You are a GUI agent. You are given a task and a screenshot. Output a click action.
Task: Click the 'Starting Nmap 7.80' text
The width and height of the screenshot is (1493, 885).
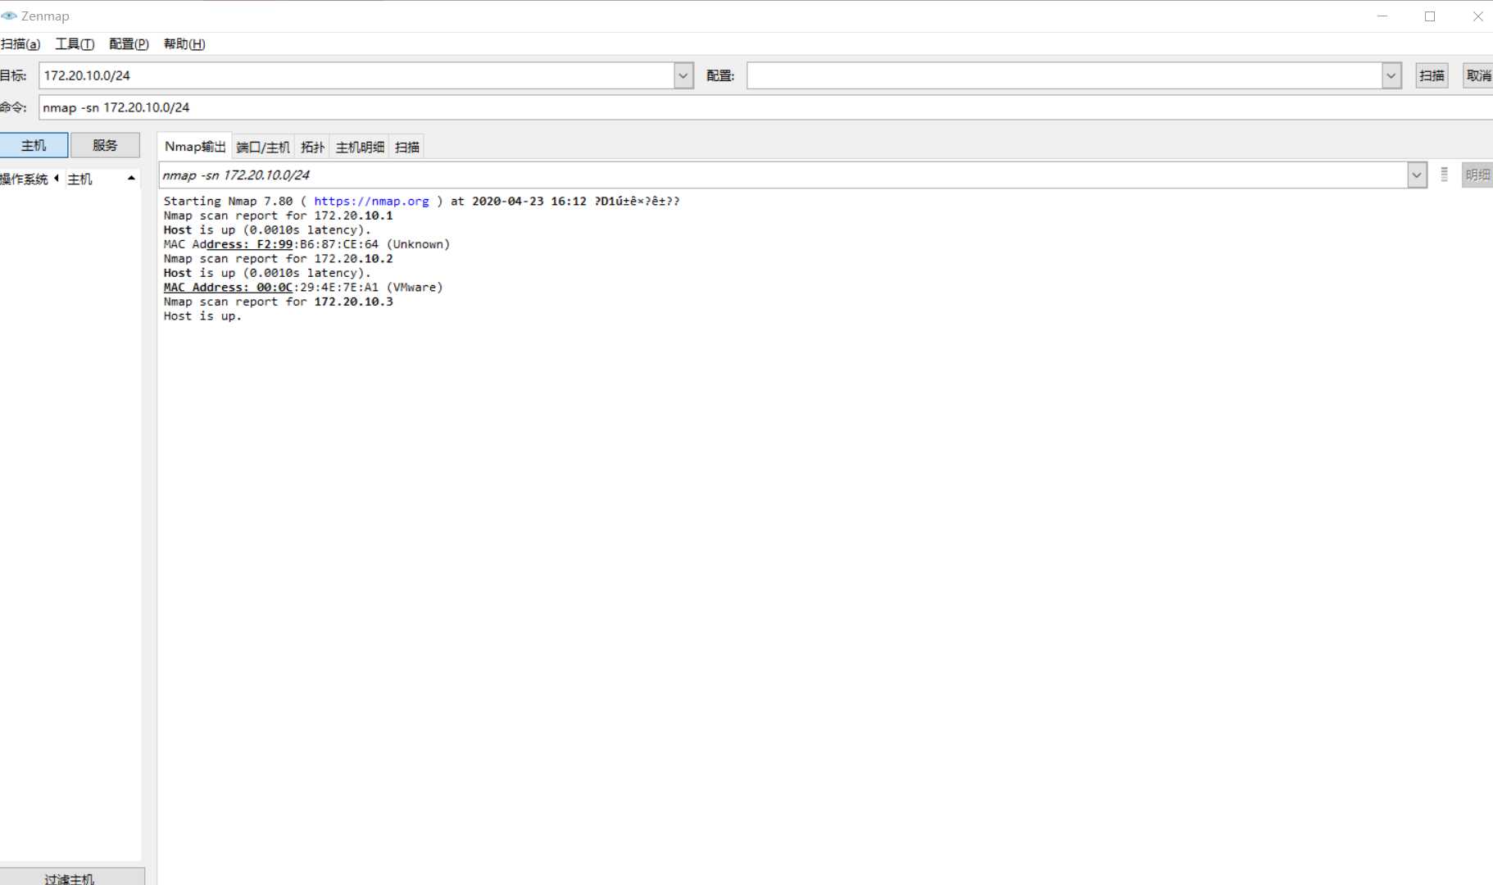pyautogui.click(x=228, y=201)
